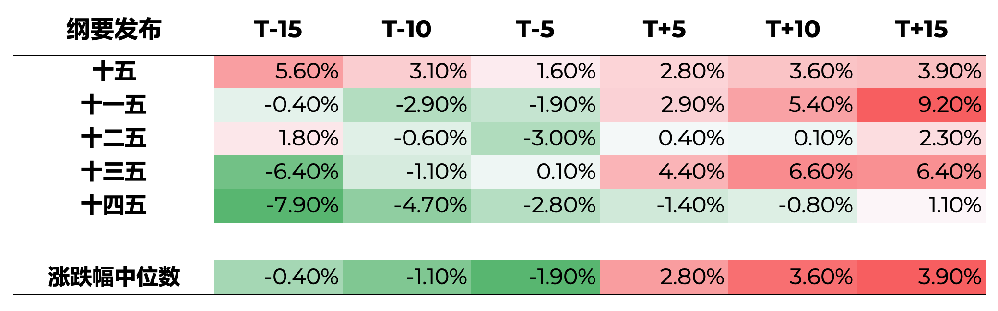This screenshot has height=311, width=998.
Task: Click the 9.20% cell in 十一五 row
Action: (921, 105)
